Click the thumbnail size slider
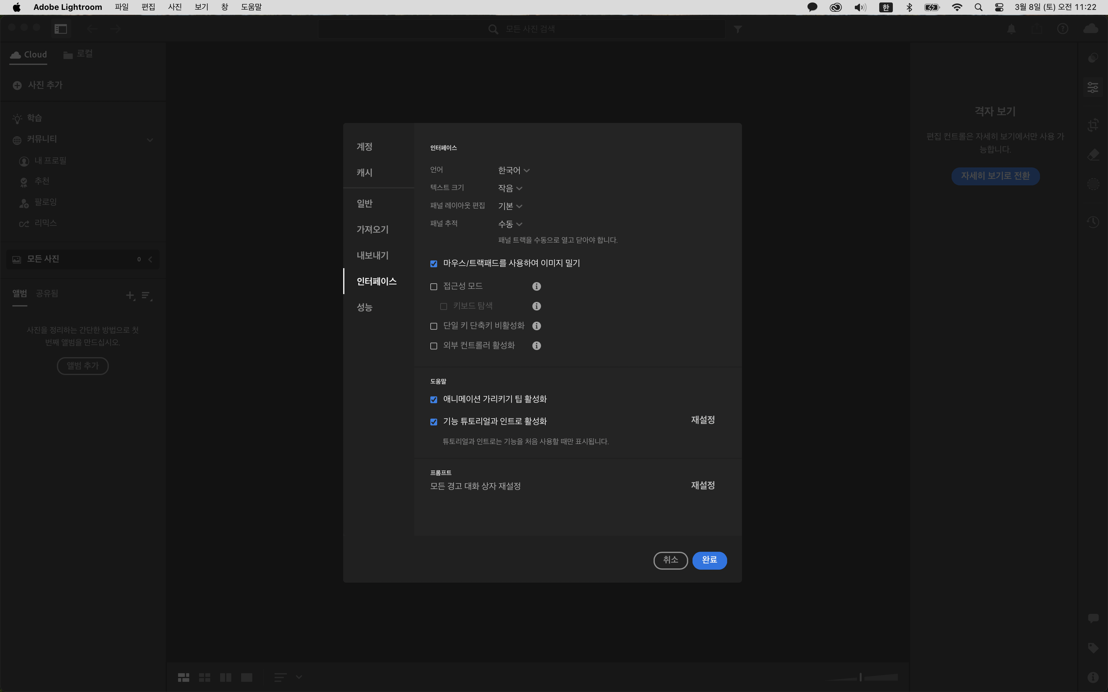1108x692 pixels. click(861, 677)
